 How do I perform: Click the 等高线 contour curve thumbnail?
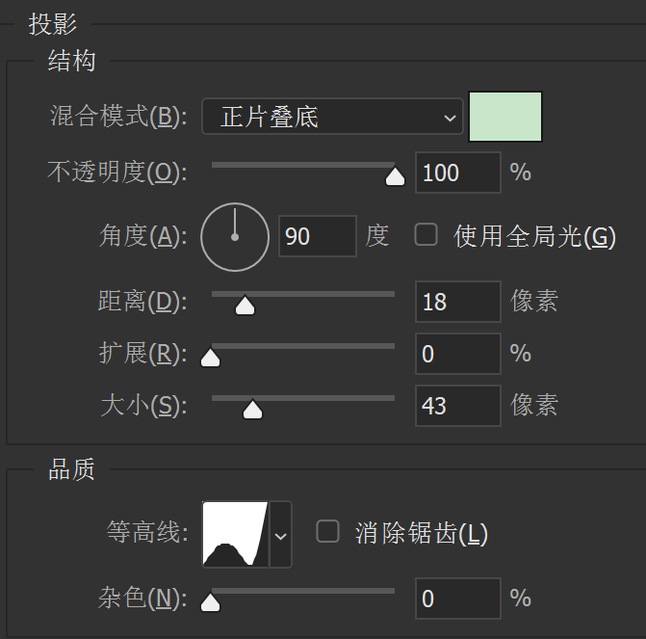pyautogui.click(x=235, y=533)
